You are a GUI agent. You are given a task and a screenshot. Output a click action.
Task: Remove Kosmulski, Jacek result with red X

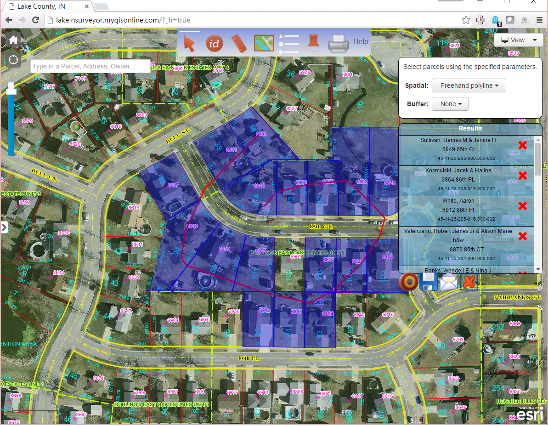[522, 175]
